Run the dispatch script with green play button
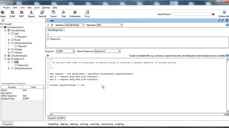The width and height of the screenshot is (229, 128). coord(48,55)
